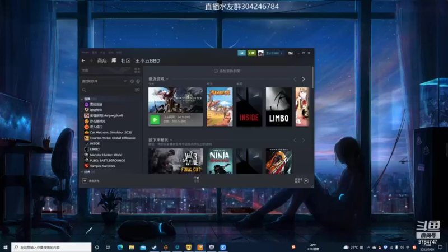Expand the 接下来畅玩 shelf dropdown
The width and height of the screenshot is (448, 252).
click(x=171, y=140)
